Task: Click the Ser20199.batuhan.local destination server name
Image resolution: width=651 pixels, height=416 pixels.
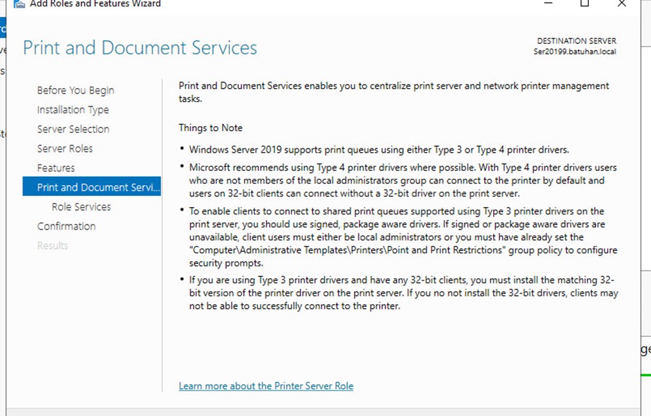Action: tap(575, 52)
